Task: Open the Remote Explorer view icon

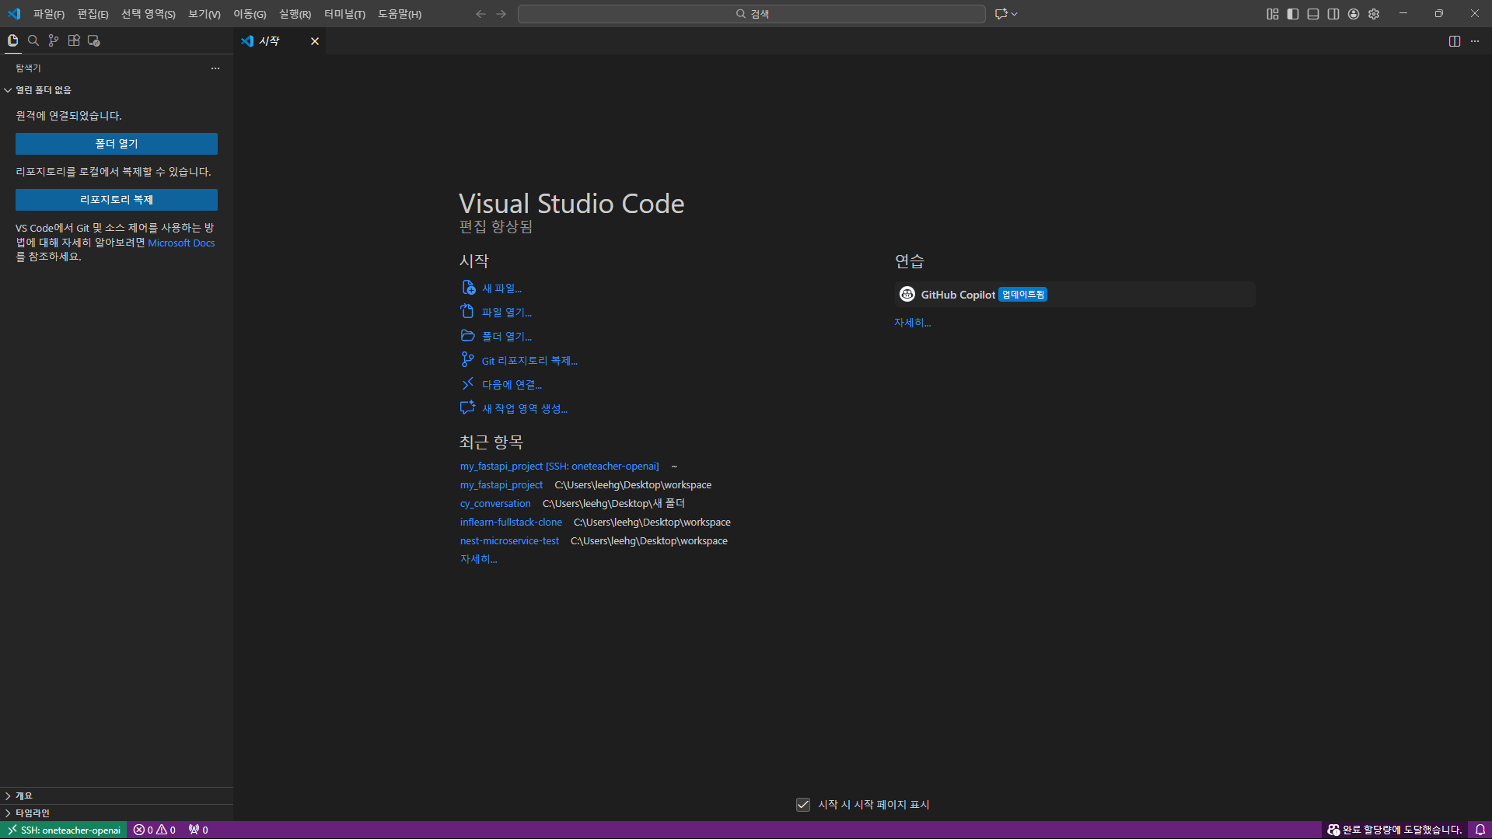Action: (x=94, y=40)
